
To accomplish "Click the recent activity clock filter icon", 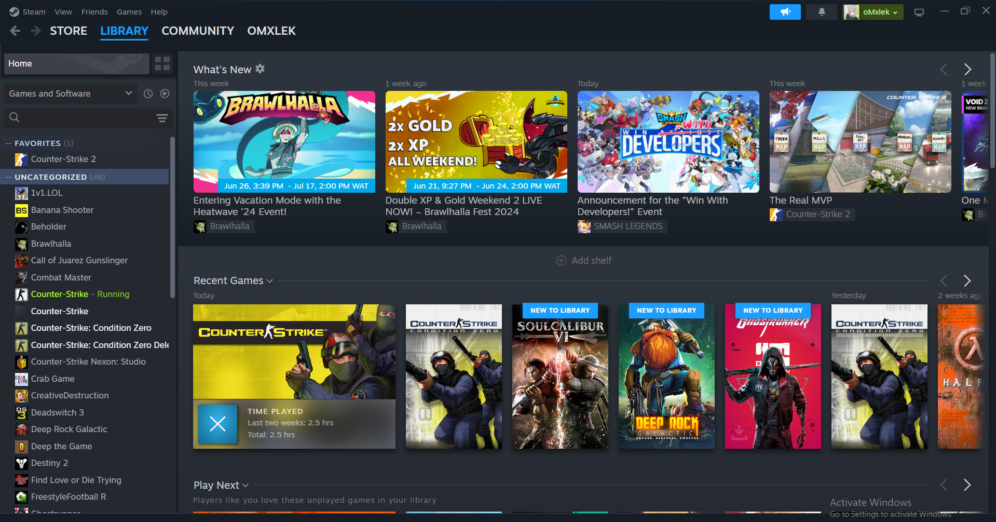I will click(x=148, y=93).
